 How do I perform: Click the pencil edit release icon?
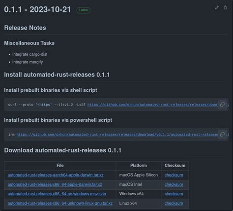coord(217,7)
